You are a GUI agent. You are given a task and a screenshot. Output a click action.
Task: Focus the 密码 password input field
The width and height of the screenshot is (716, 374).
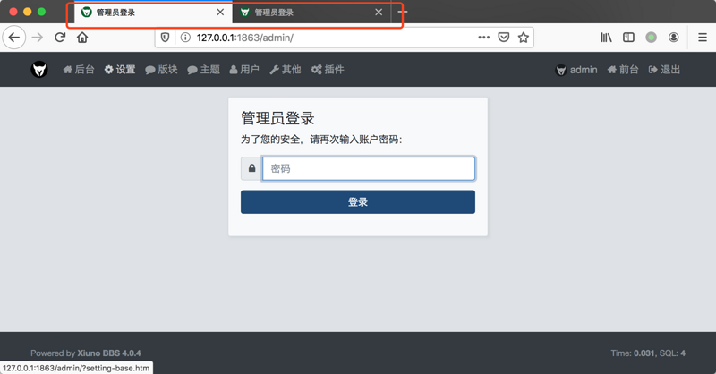(369, 168)
